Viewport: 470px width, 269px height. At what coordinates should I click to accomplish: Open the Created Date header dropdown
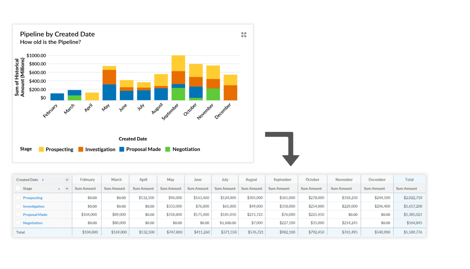pyautogui.click(x=67, y=180)
